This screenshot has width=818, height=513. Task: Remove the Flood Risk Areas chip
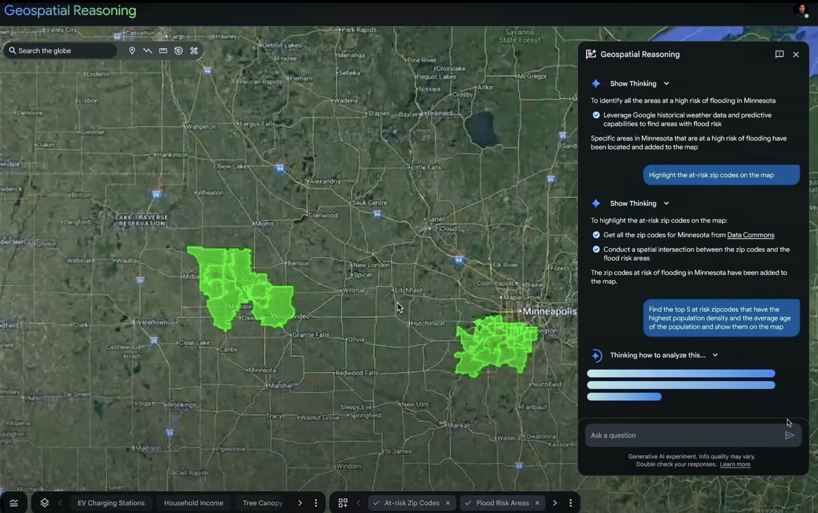[537, 503]
